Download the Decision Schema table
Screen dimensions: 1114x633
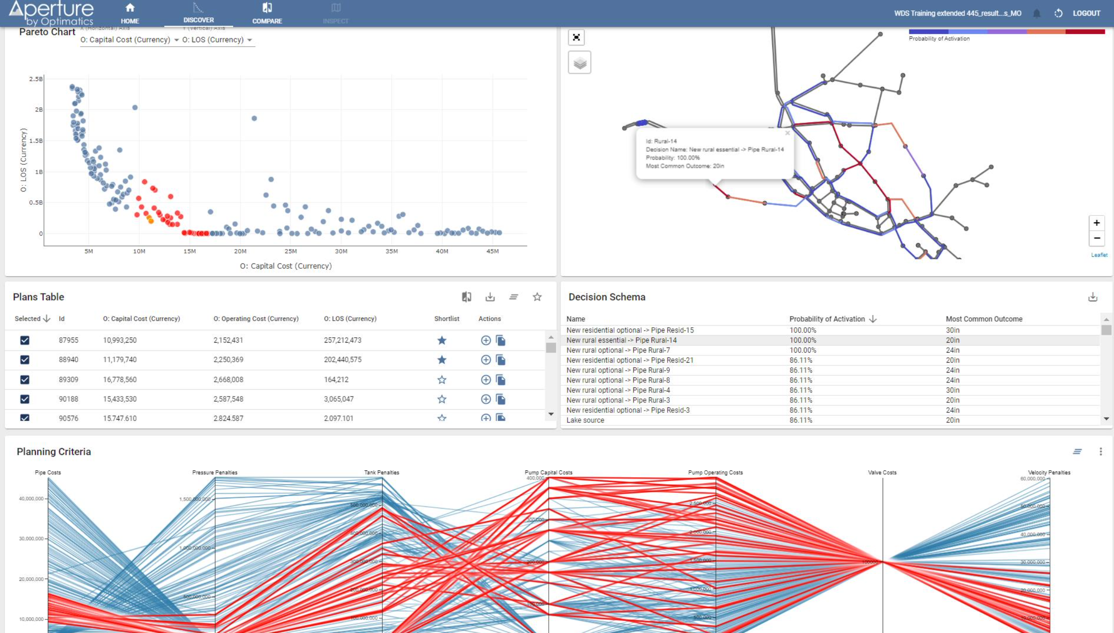[1092, 297]
